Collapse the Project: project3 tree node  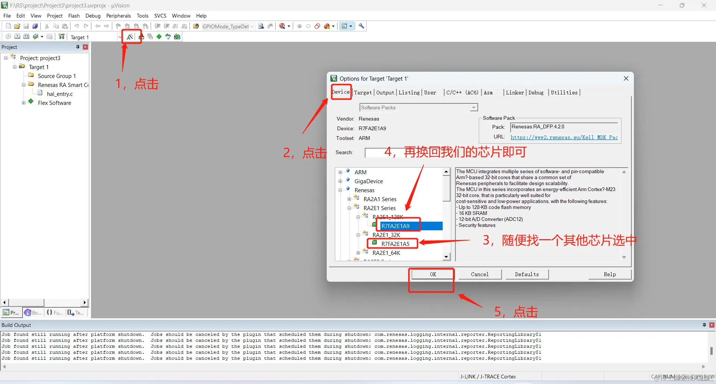pos(6,58)
